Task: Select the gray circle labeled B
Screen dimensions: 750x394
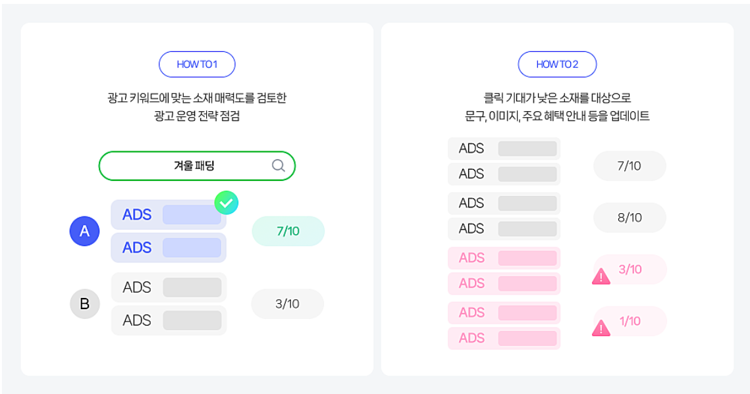Action: (84, 304)
